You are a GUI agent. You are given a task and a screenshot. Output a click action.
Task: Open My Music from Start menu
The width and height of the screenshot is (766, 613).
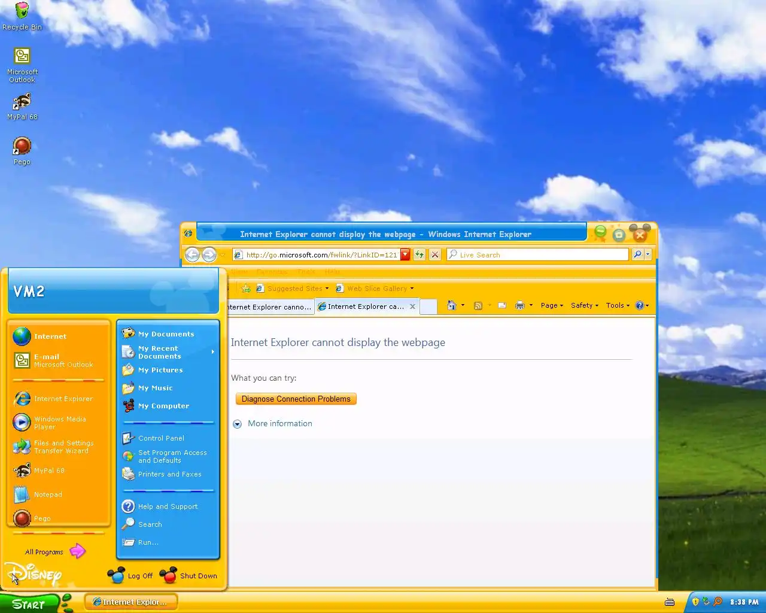(168, 388)
